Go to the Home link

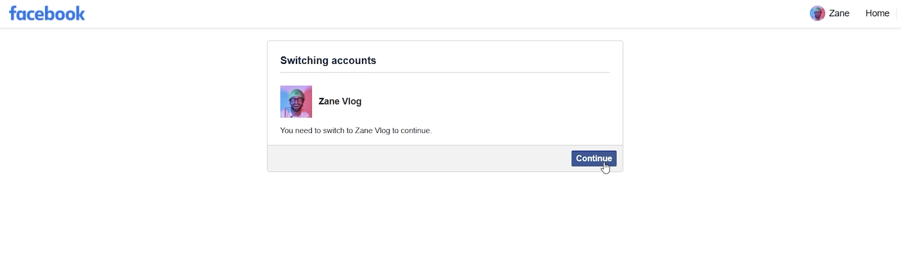click(x=877, y=13)
